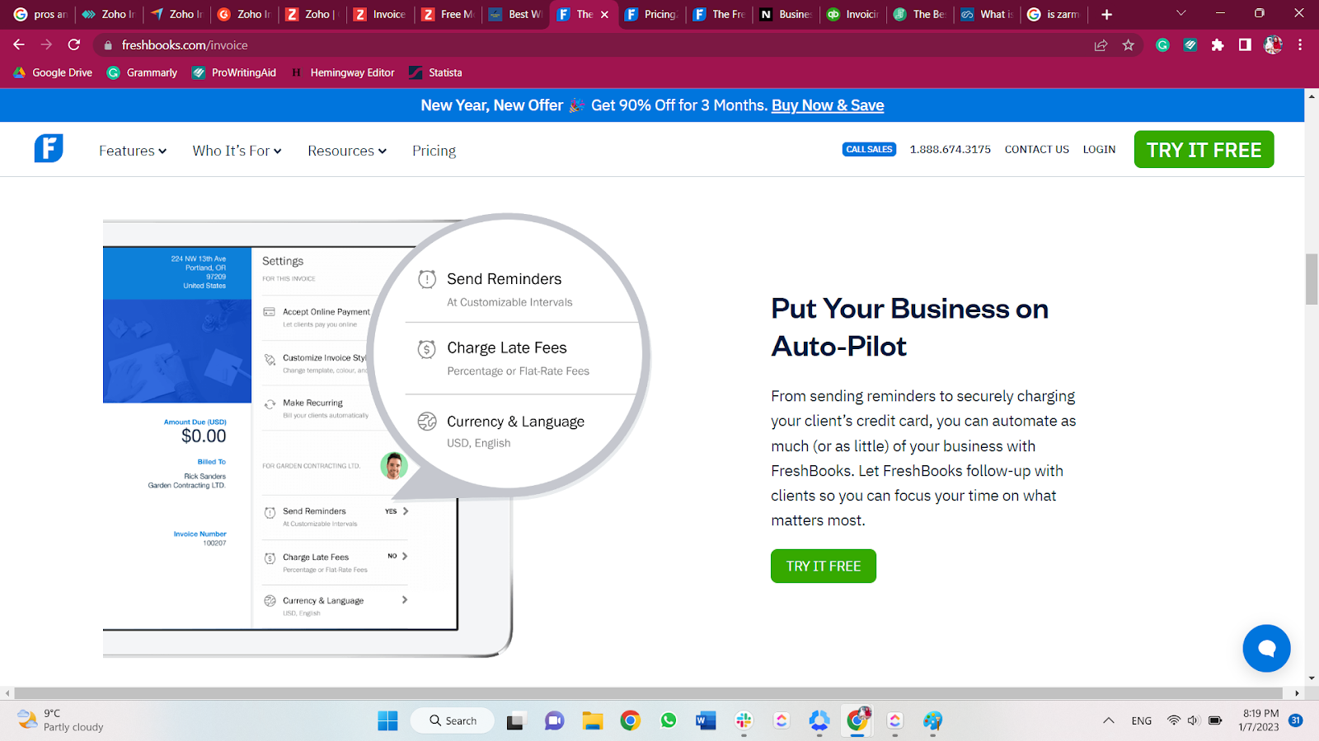Open the tab search chevron in title bar
The image size is (1319, 741).
1181,14
